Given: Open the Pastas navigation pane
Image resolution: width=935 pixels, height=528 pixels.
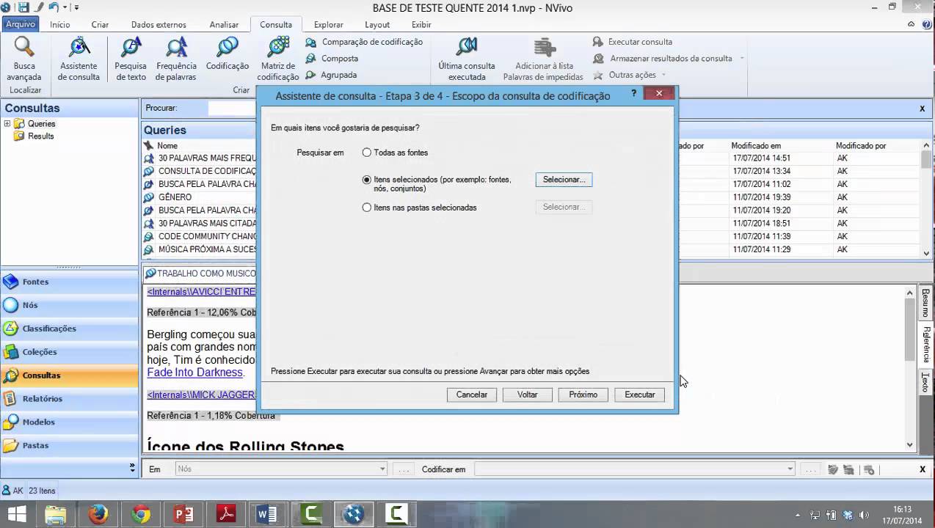Looking at the screenshot, I should click(x=69, y=446).
